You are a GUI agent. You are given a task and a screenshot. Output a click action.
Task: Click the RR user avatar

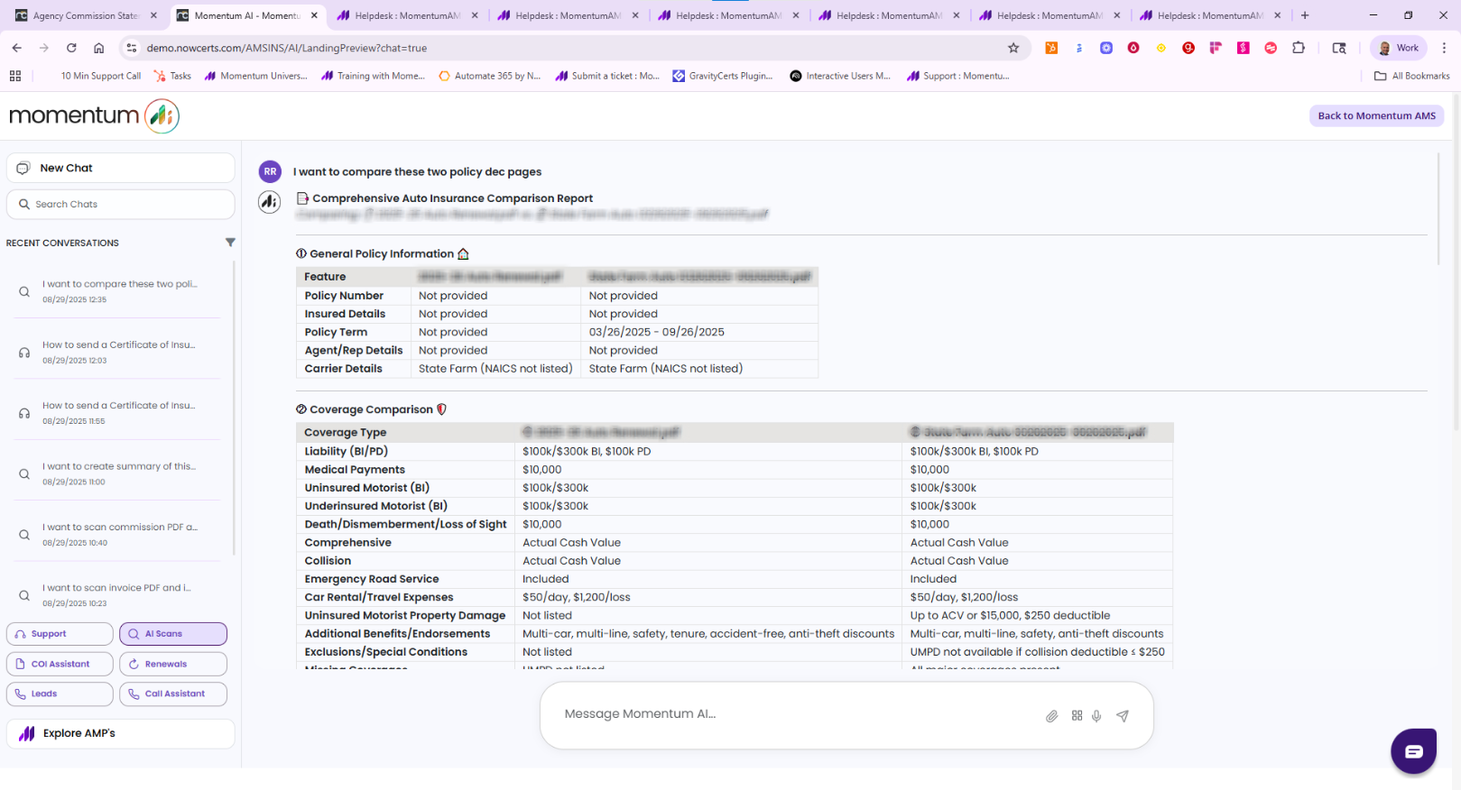270,171
